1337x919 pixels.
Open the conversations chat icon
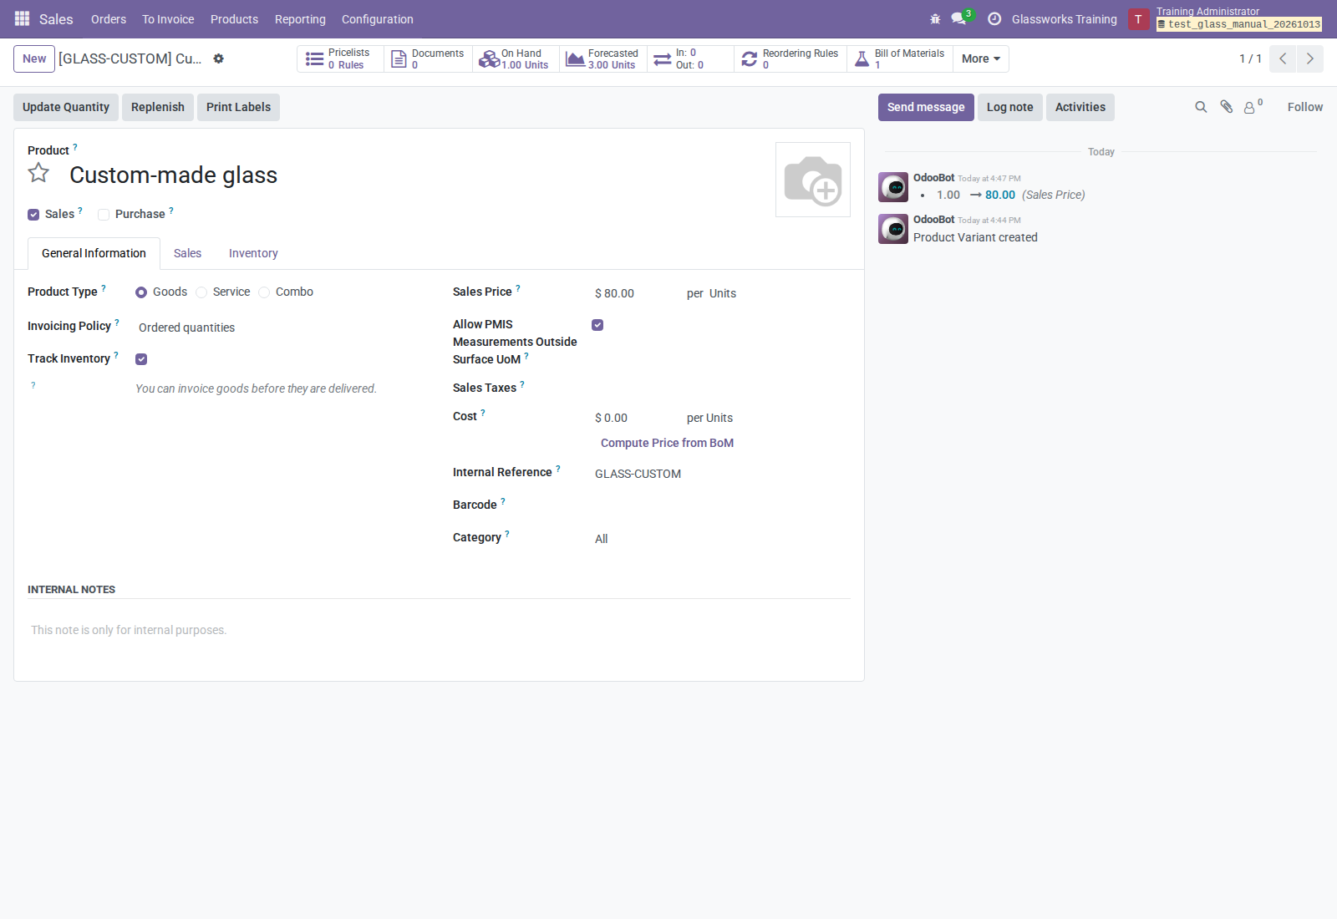point(958,18)
